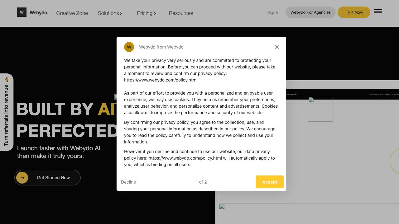Open the first policy.html link
Viewport: 399px width, 224px height.
click(161, 80)
